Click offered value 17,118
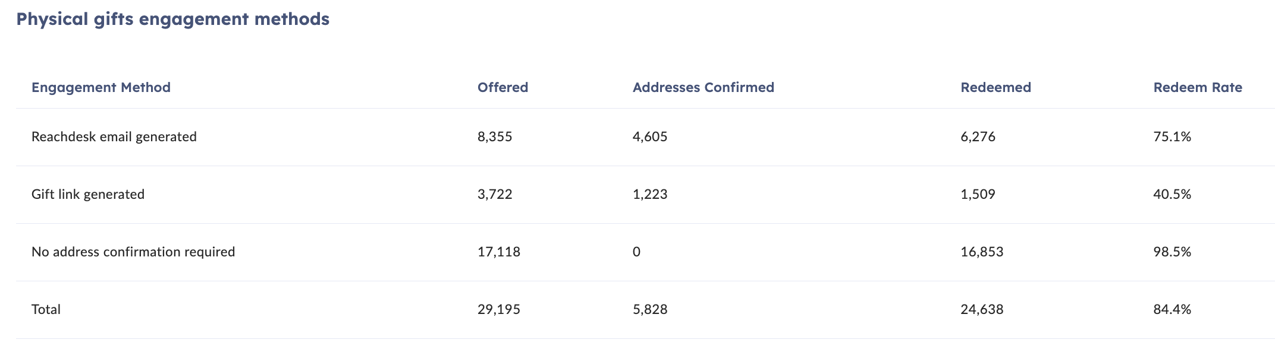The height and width of the screenshot is (349, 1275). [499, 252]
